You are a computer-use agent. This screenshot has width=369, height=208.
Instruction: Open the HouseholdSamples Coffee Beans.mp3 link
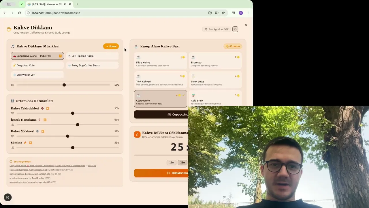pos(28,170)
